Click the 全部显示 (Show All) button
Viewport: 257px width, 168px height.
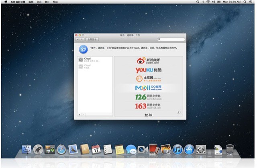pos(92,39)
